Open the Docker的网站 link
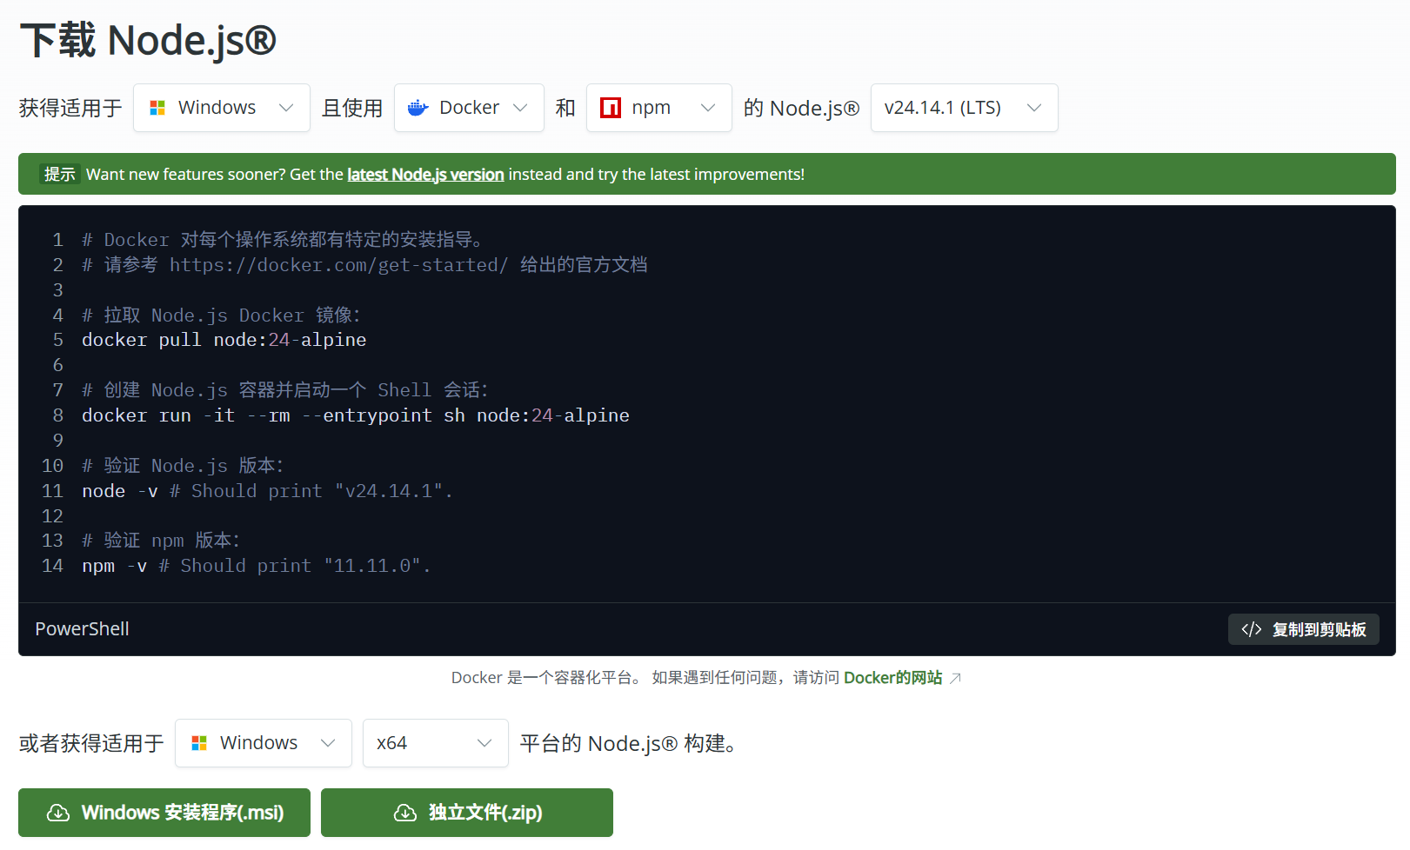Image resolution: width=1410 pixels, height=850 pixels. tap(892, 678)
